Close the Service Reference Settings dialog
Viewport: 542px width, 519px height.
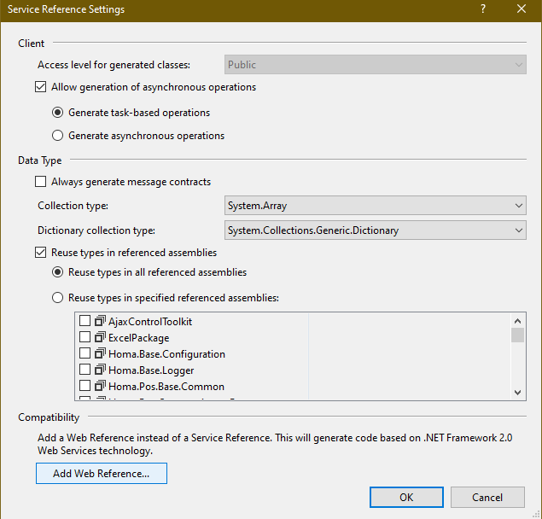click(x=522, y=9)
